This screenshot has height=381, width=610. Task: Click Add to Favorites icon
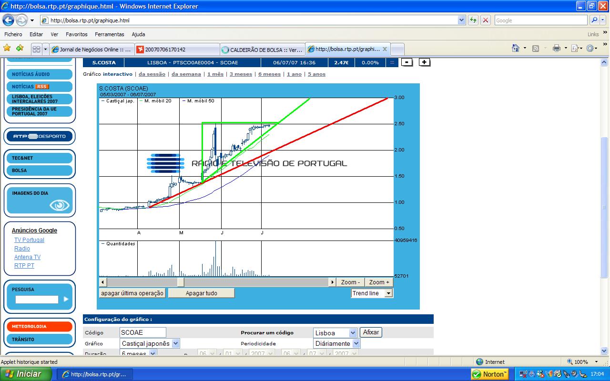tap(20, 48)
